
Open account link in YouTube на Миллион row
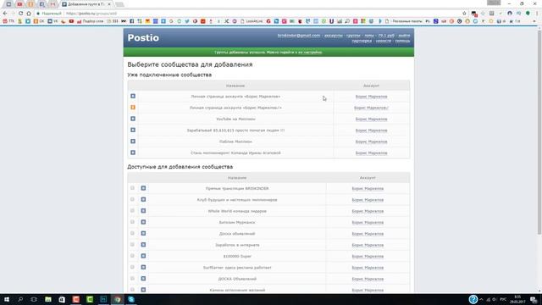[371, 119]
